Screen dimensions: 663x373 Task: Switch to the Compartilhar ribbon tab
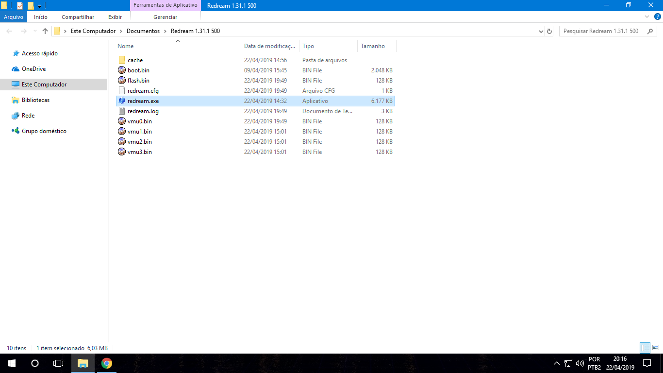coord(78,17)
